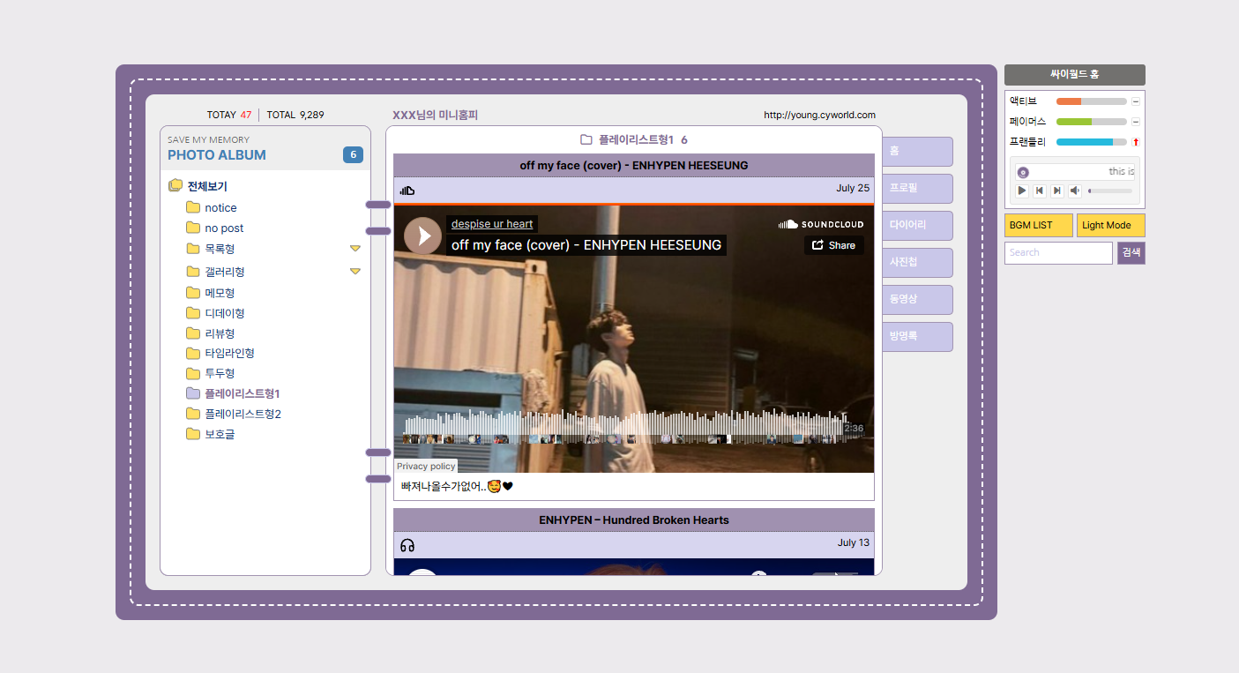This screenshot has height=673, width=1239.
Task: Open the 프로필 tab
Action: 918,189
